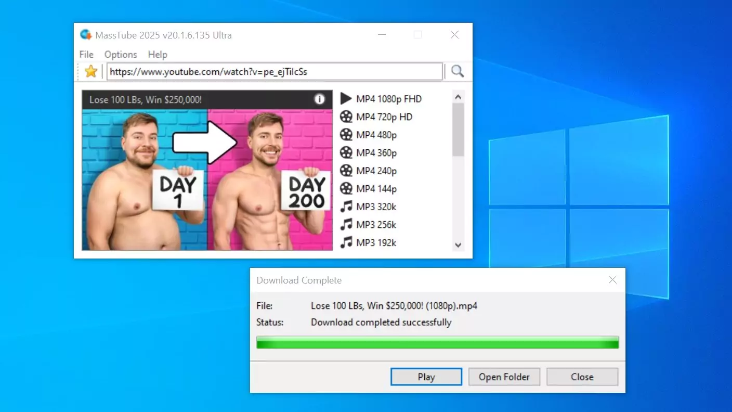Open the File menu
The image size is (732, 412).
(86, 55)
